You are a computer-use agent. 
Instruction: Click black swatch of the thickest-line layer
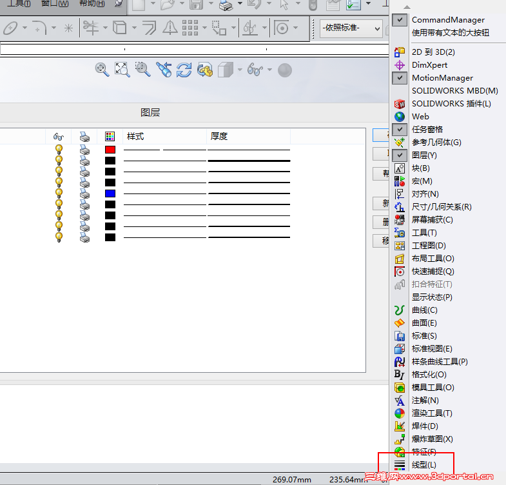(x=110, y=161)
